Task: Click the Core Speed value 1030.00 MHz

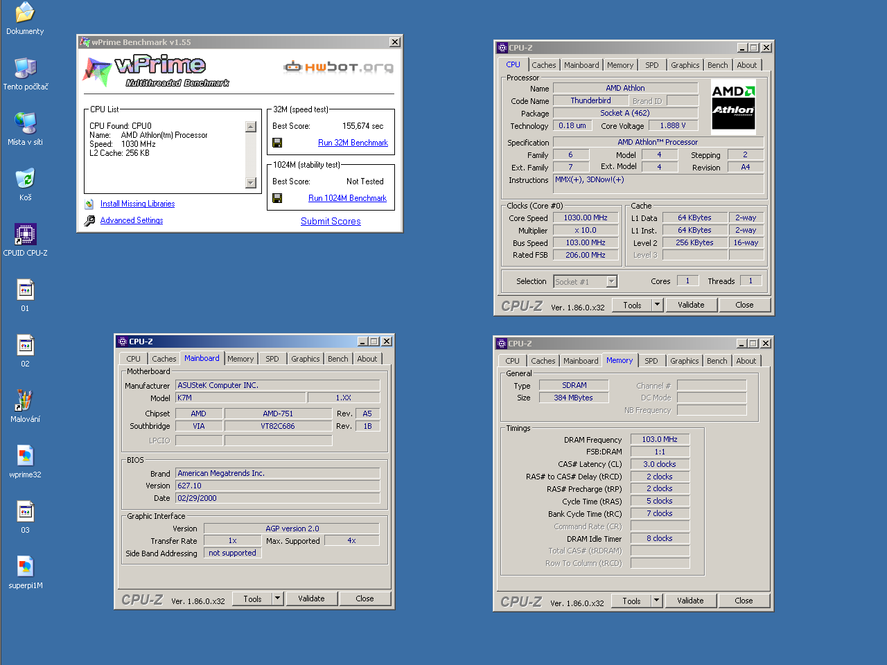Action: pyautogui.click(x=586, y=218)
